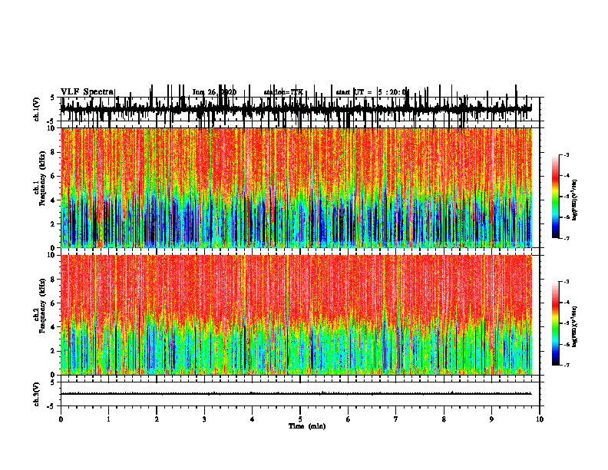608x470 pixels.
Task: Click the ch.2 spectrogram panel
Action: 296,315
